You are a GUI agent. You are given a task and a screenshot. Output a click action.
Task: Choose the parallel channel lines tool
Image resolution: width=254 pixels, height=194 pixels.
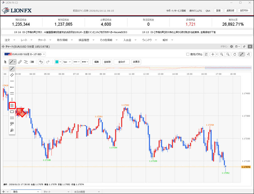pos(12,75)
